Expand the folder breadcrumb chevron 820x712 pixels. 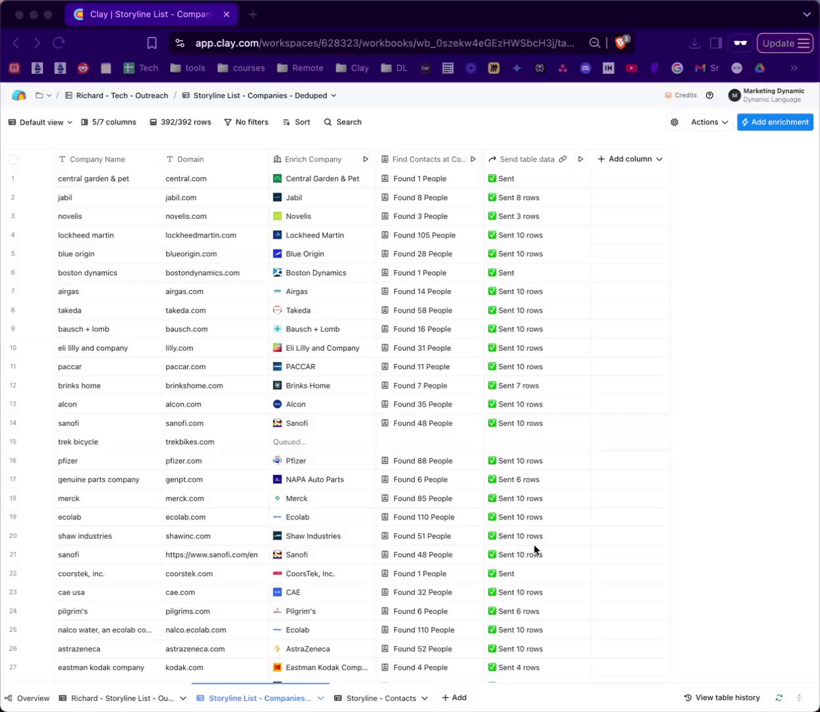49,96
